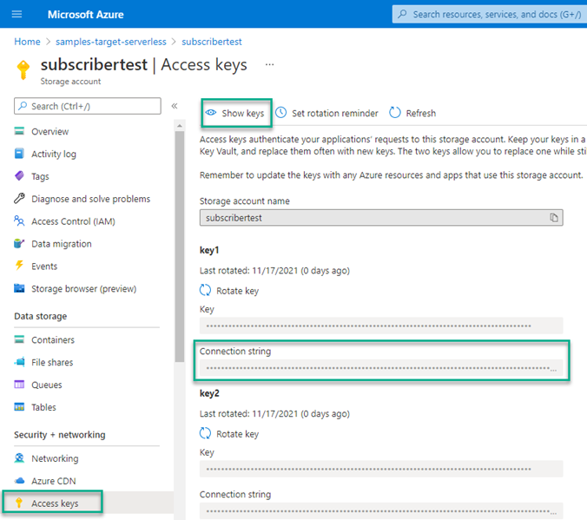Open the ellipsis more options menu
This screenshot has height=520, width=587.
269,65
